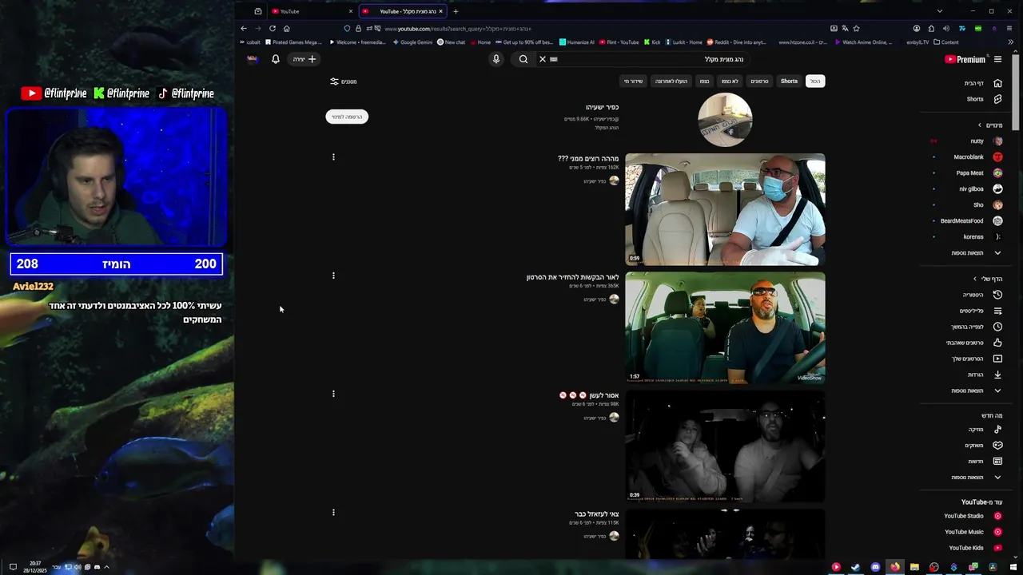
Task: Open Google Gemini bookmark
Action: click(412, 42)
